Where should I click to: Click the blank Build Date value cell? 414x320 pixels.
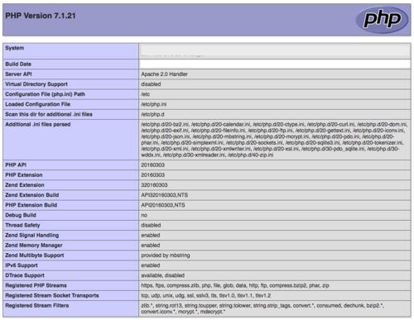tap(275, 64)
